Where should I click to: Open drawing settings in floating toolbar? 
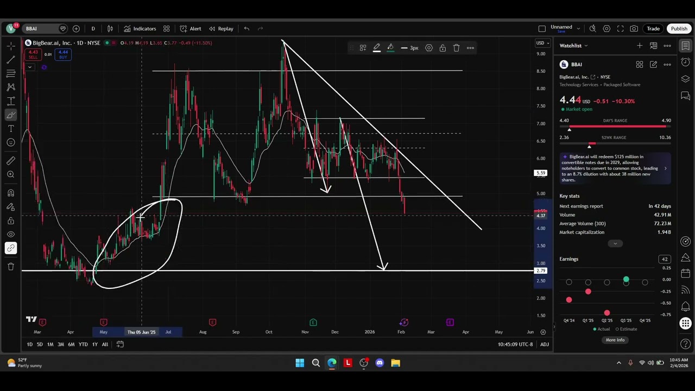click(x=429, y=48)
